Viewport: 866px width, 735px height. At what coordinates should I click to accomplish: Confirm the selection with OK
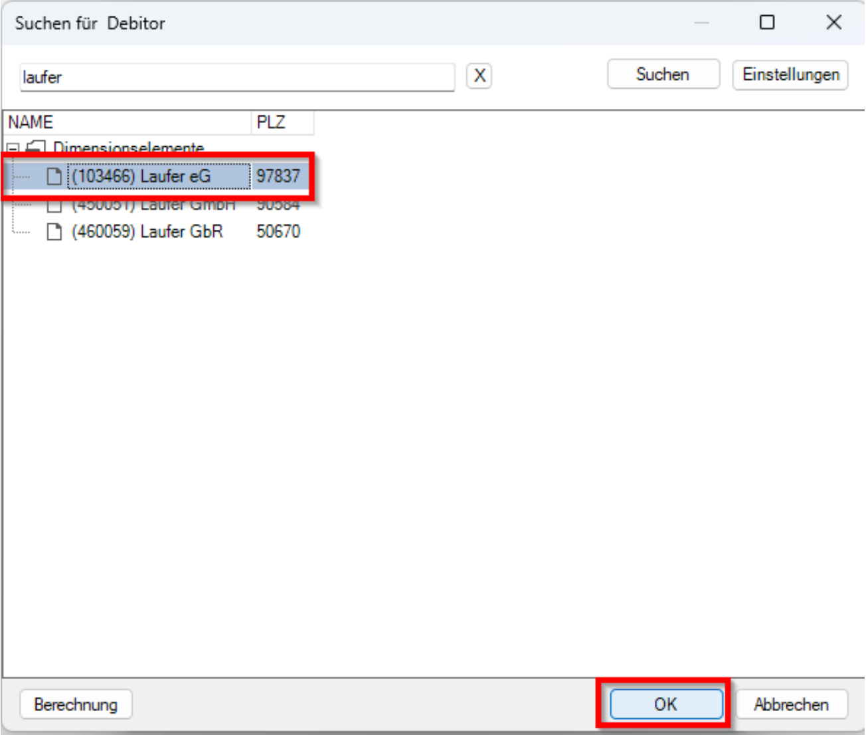click(x=666, y=704)
